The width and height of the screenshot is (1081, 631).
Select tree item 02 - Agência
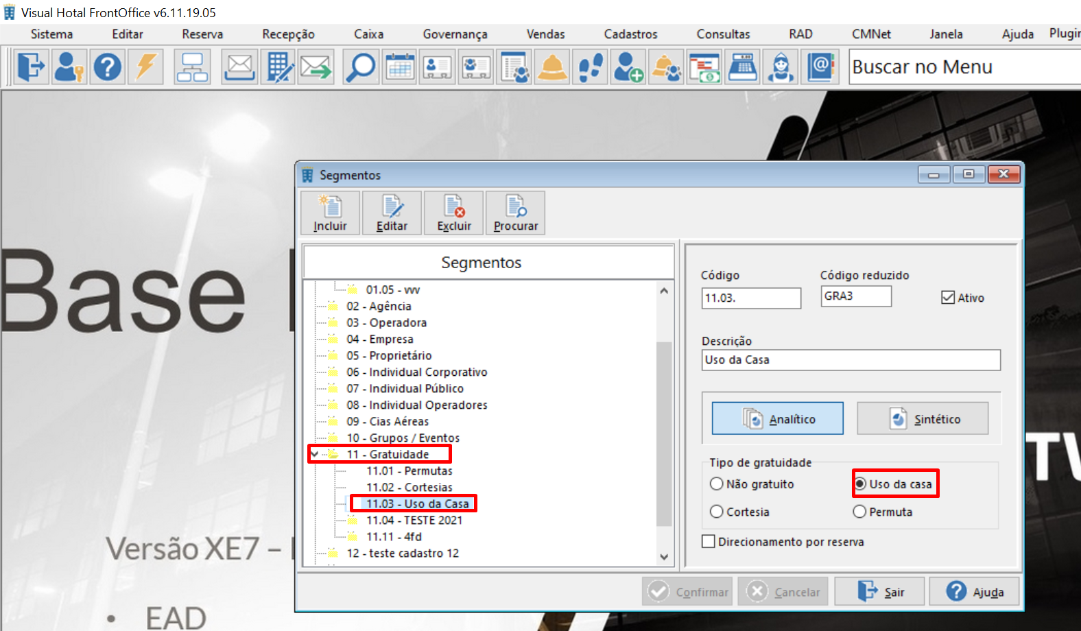[379, 306]
